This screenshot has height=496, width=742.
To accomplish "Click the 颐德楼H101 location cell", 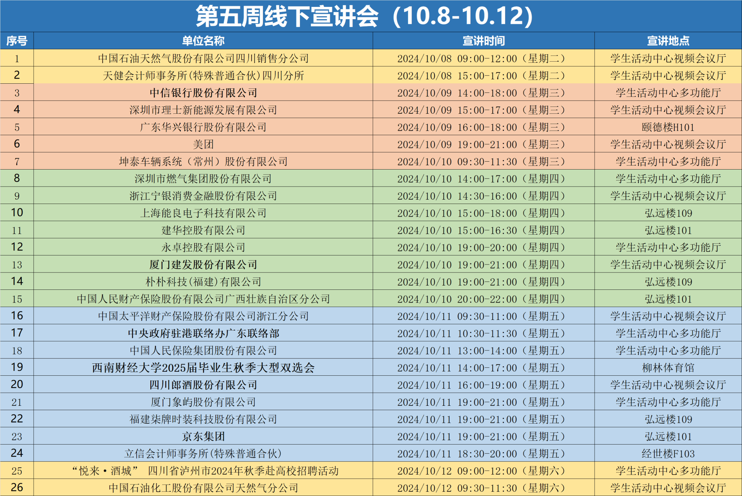I will tap(668, 127).
